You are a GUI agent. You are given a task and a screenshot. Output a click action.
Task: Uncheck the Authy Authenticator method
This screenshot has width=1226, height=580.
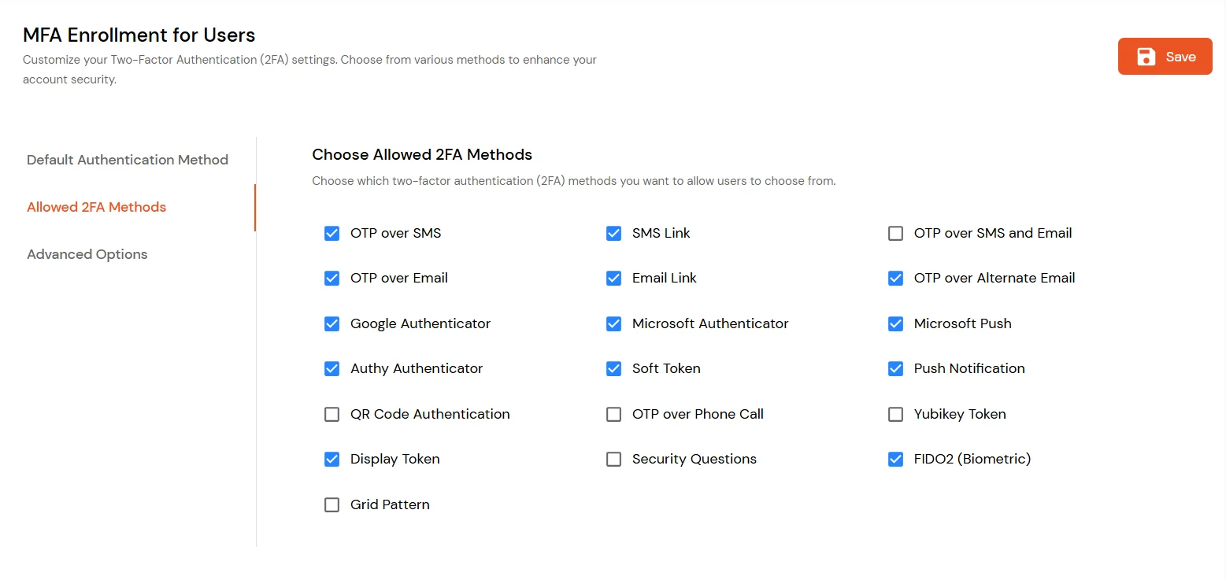point(332,368)
